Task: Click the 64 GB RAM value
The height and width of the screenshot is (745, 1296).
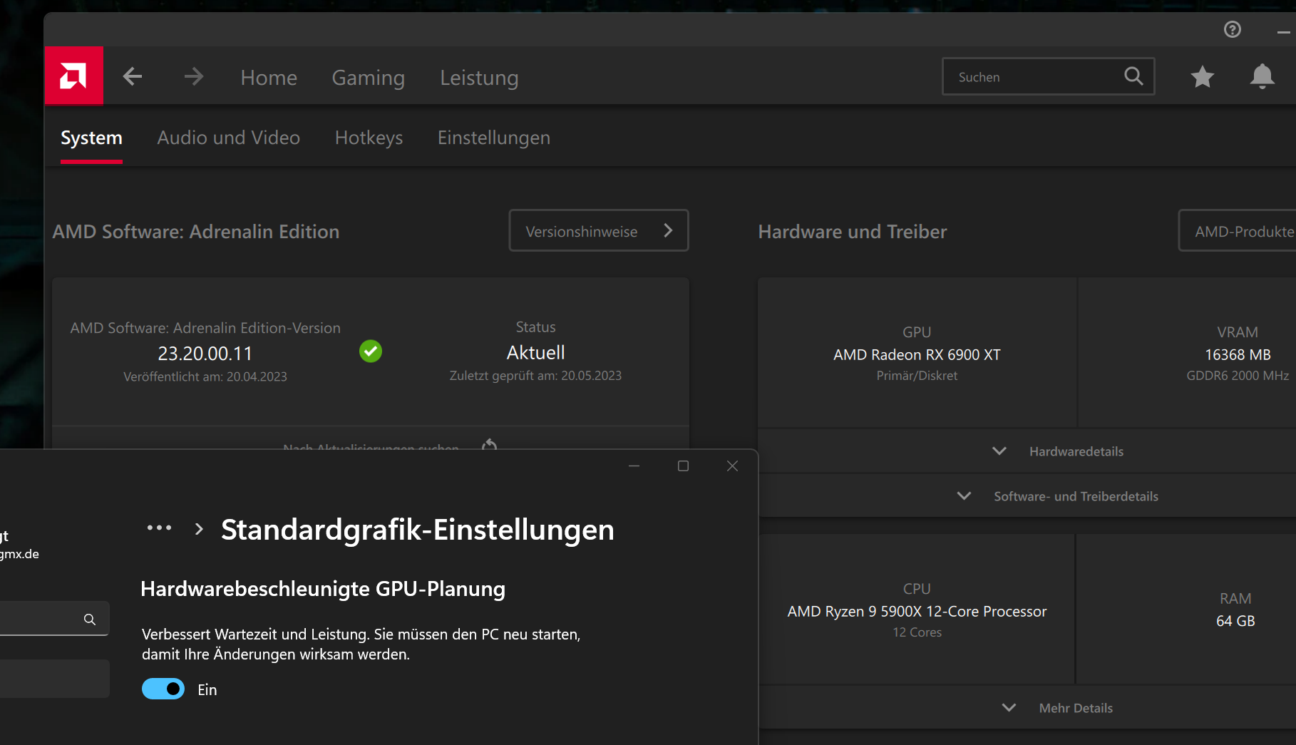Action: click(x=1235, y=621)
